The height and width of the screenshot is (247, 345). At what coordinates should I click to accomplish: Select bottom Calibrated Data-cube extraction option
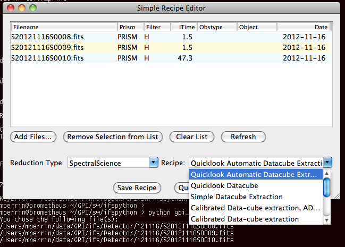coord(245,219)
